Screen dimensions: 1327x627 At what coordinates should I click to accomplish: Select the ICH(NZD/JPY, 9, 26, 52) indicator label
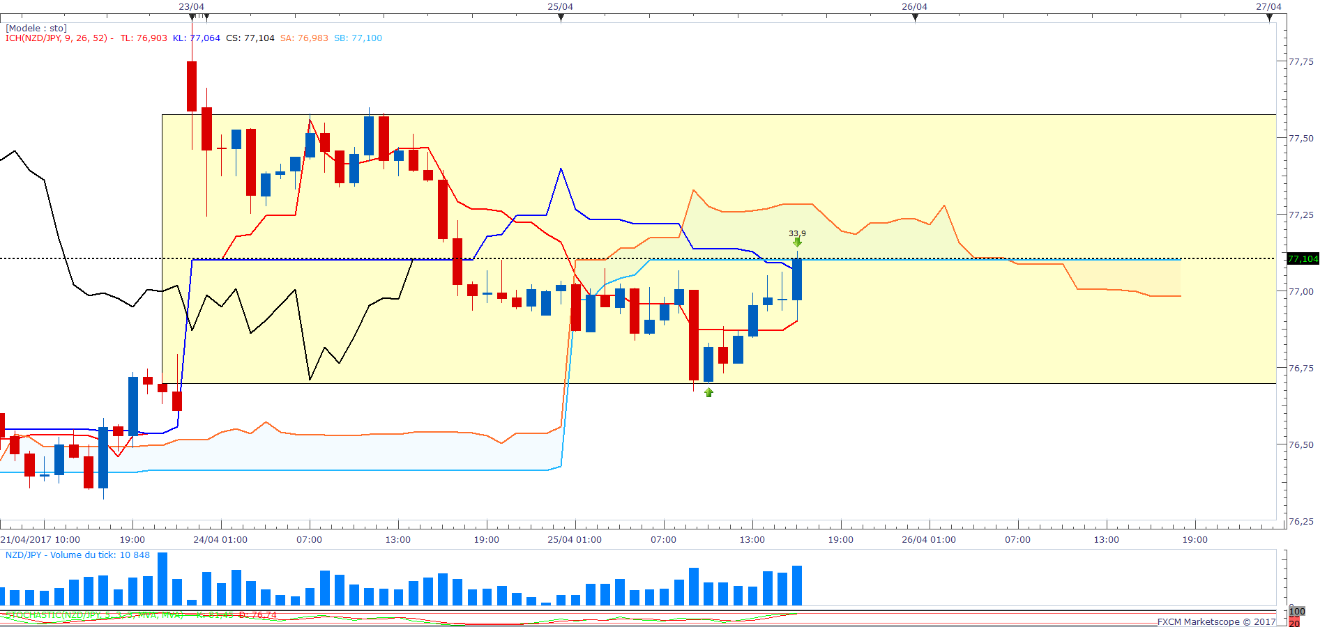(x=57, y=38)
